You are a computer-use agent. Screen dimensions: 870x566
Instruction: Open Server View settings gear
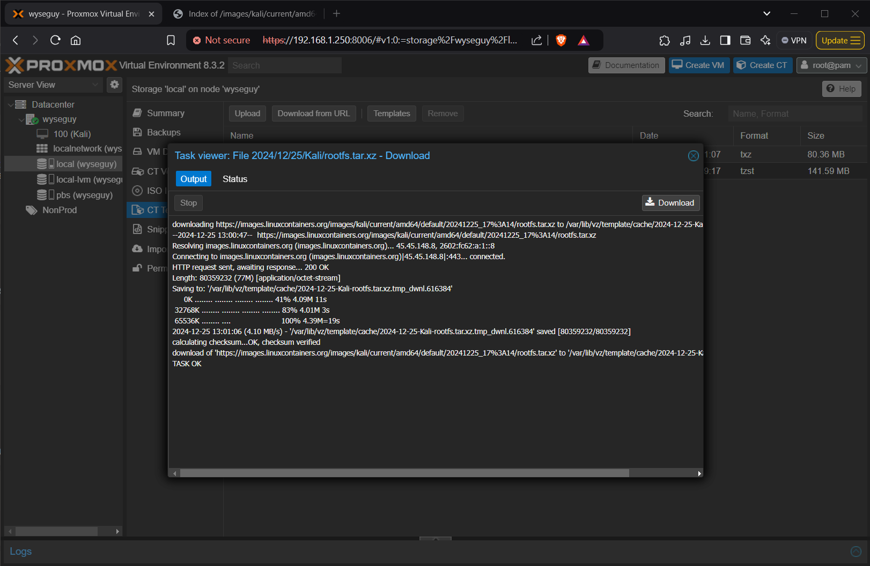click(114, 85)
